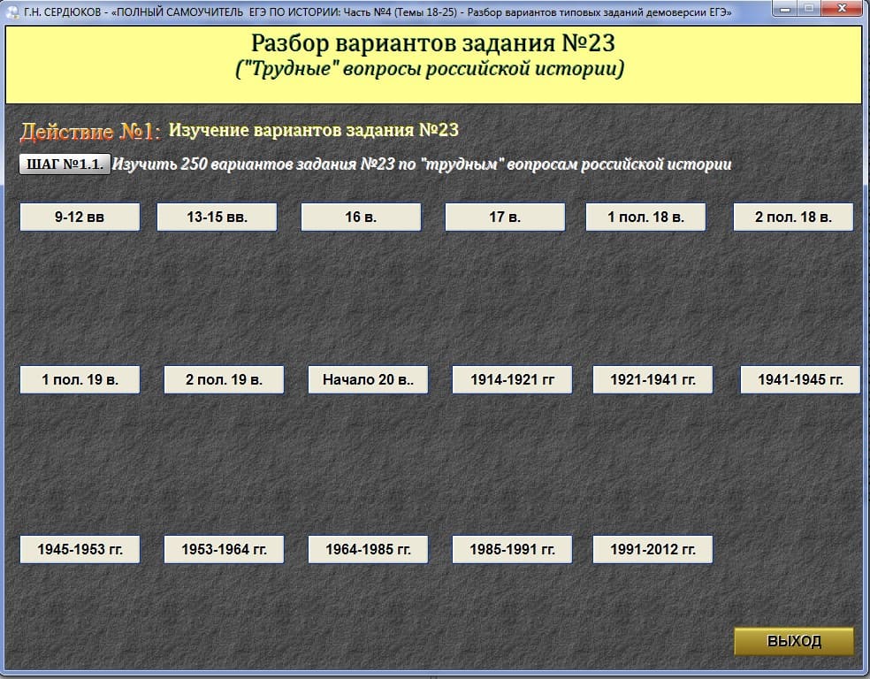Image resolution: width=870 pixels, height=679 pixels.
Task: Click the ШАГ №1.1. step button
Action: click(65, 164)
